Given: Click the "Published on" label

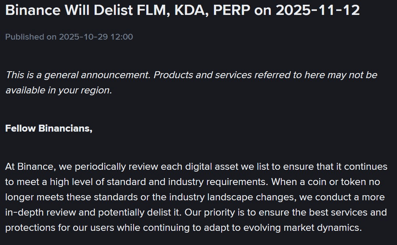Looking at the screenshot, I should (31, 37).
